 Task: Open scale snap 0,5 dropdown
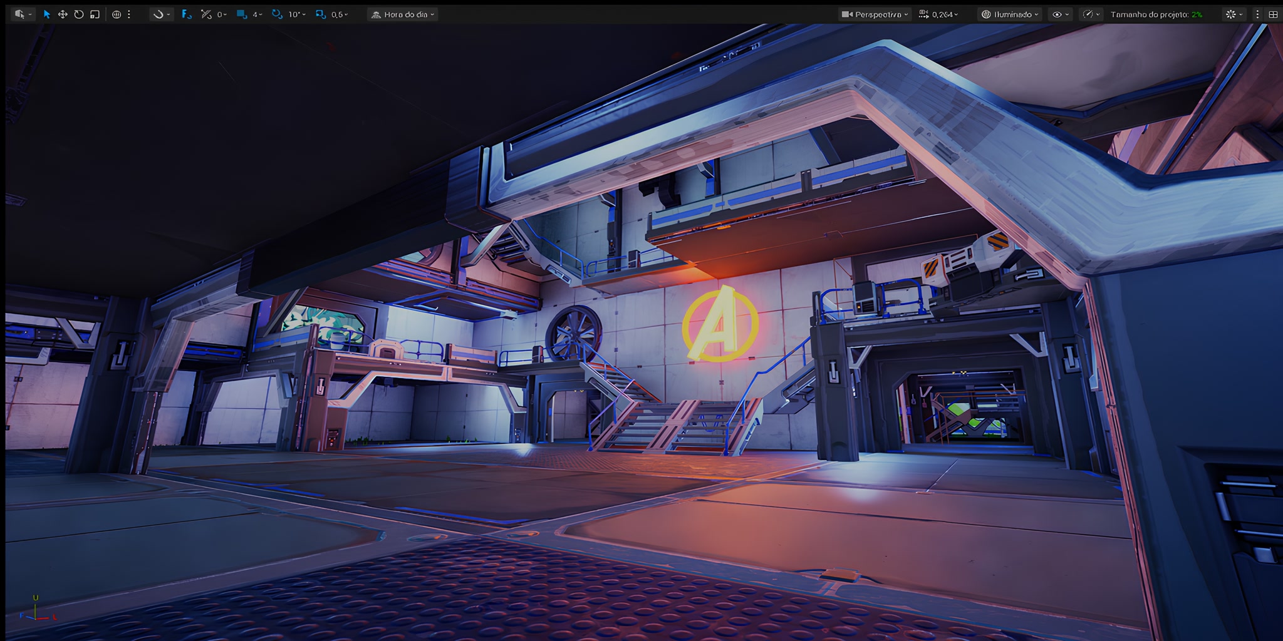click(340, 14)
